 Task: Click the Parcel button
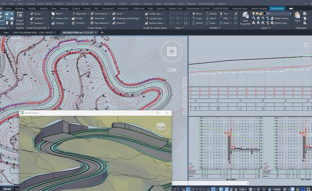point(58,14)
